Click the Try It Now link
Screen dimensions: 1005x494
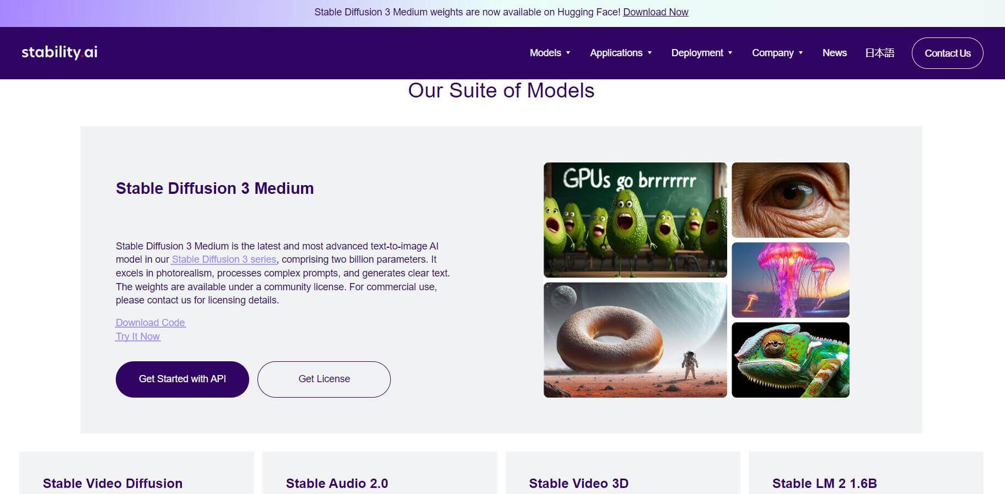click(138, 336)
